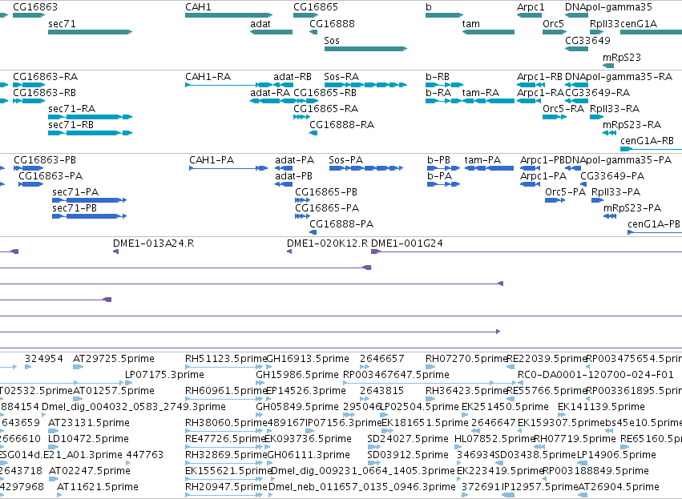
Task: Open EST RC0-DA0001-120700-024-F01
Action: [x=520, y=383]
